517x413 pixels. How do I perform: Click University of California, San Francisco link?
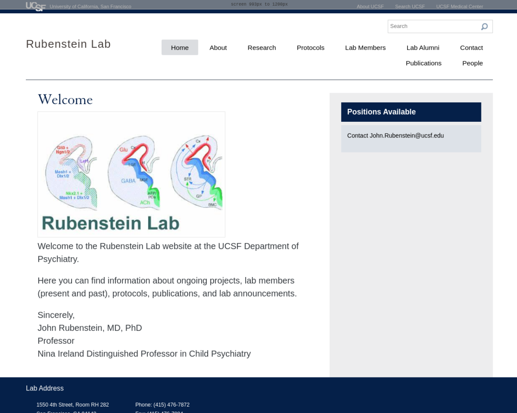tap(90, 6)
